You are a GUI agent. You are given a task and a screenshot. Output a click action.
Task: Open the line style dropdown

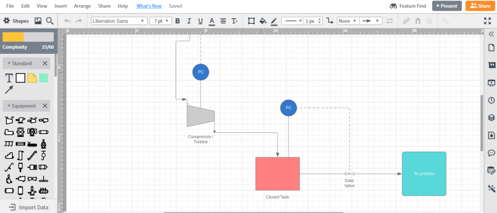292,21
